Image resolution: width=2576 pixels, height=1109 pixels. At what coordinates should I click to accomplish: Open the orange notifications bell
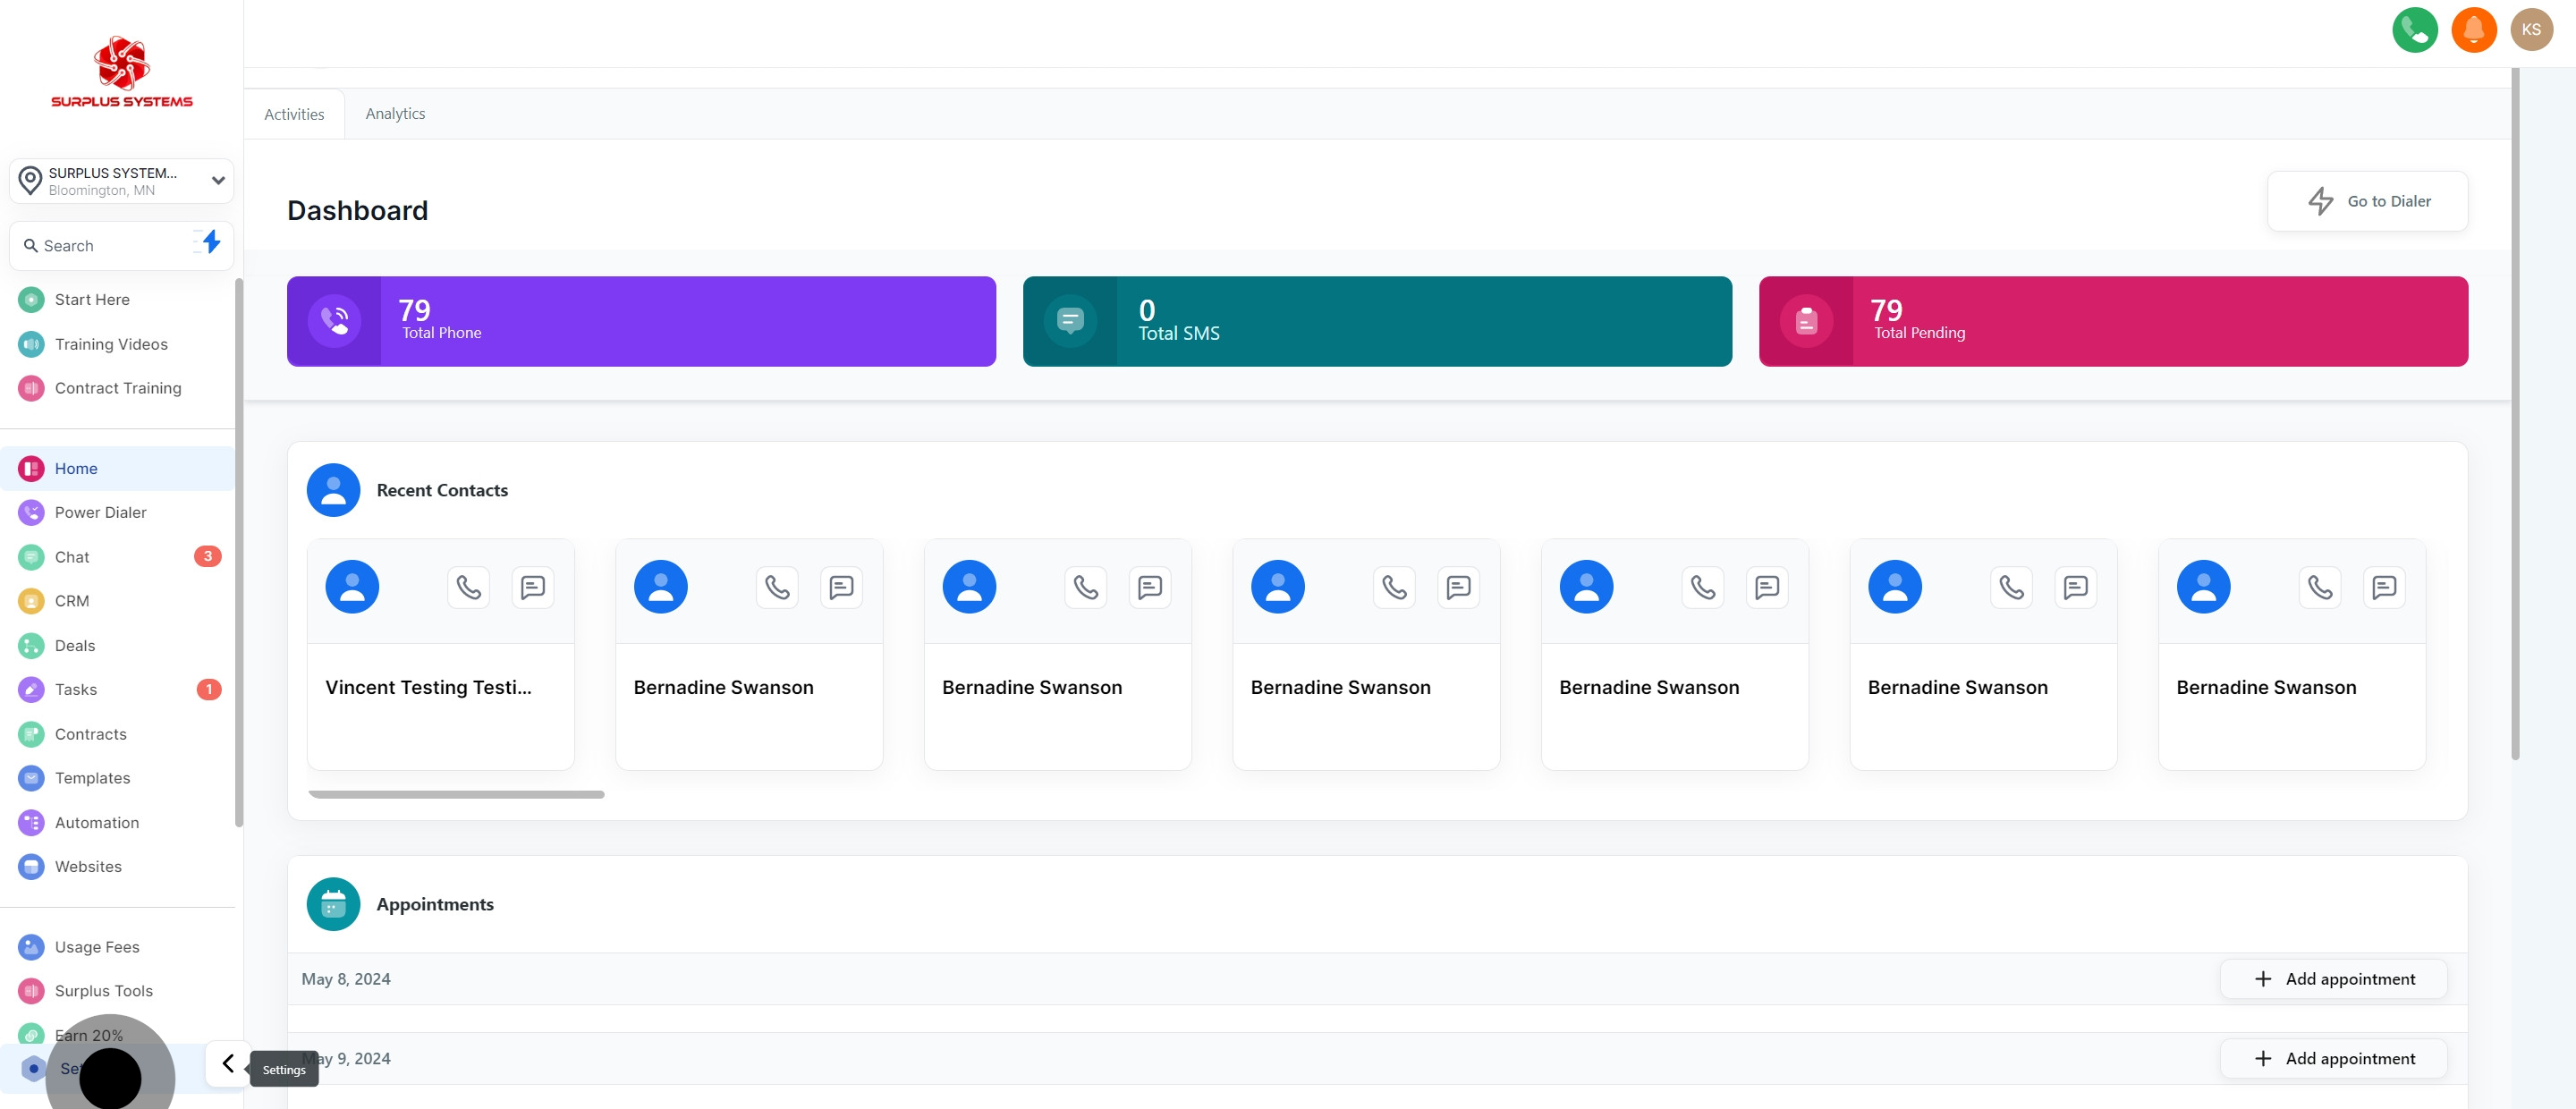point(2473,30)
